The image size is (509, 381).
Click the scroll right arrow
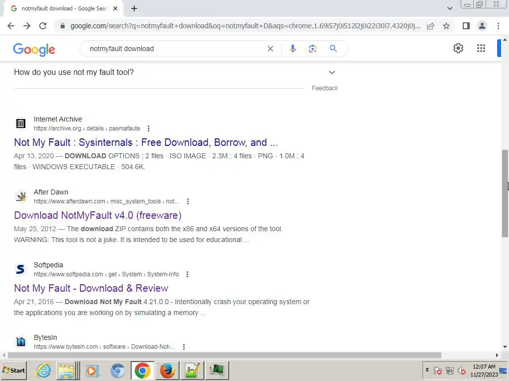coord(497,355)
